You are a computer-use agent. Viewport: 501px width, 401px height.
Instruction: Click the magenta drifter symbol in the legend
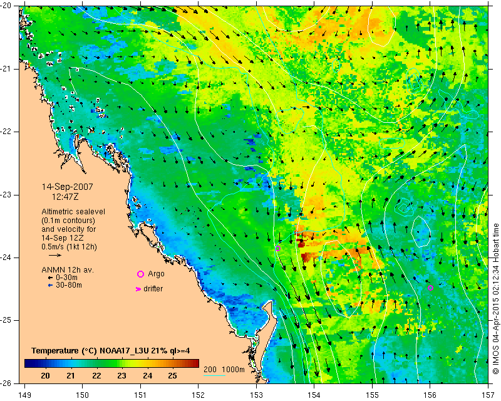[138, 289]
